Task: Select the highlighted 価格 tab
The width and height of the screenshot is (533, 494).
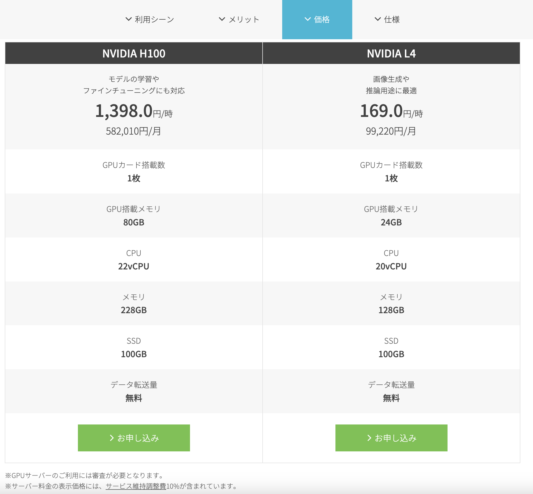Action: tap(317, 19)
